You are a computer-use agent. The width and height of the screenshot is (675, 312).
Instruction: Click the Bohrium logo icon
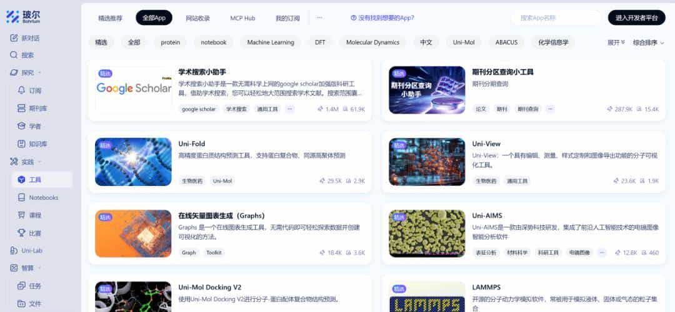pos(12,17)
